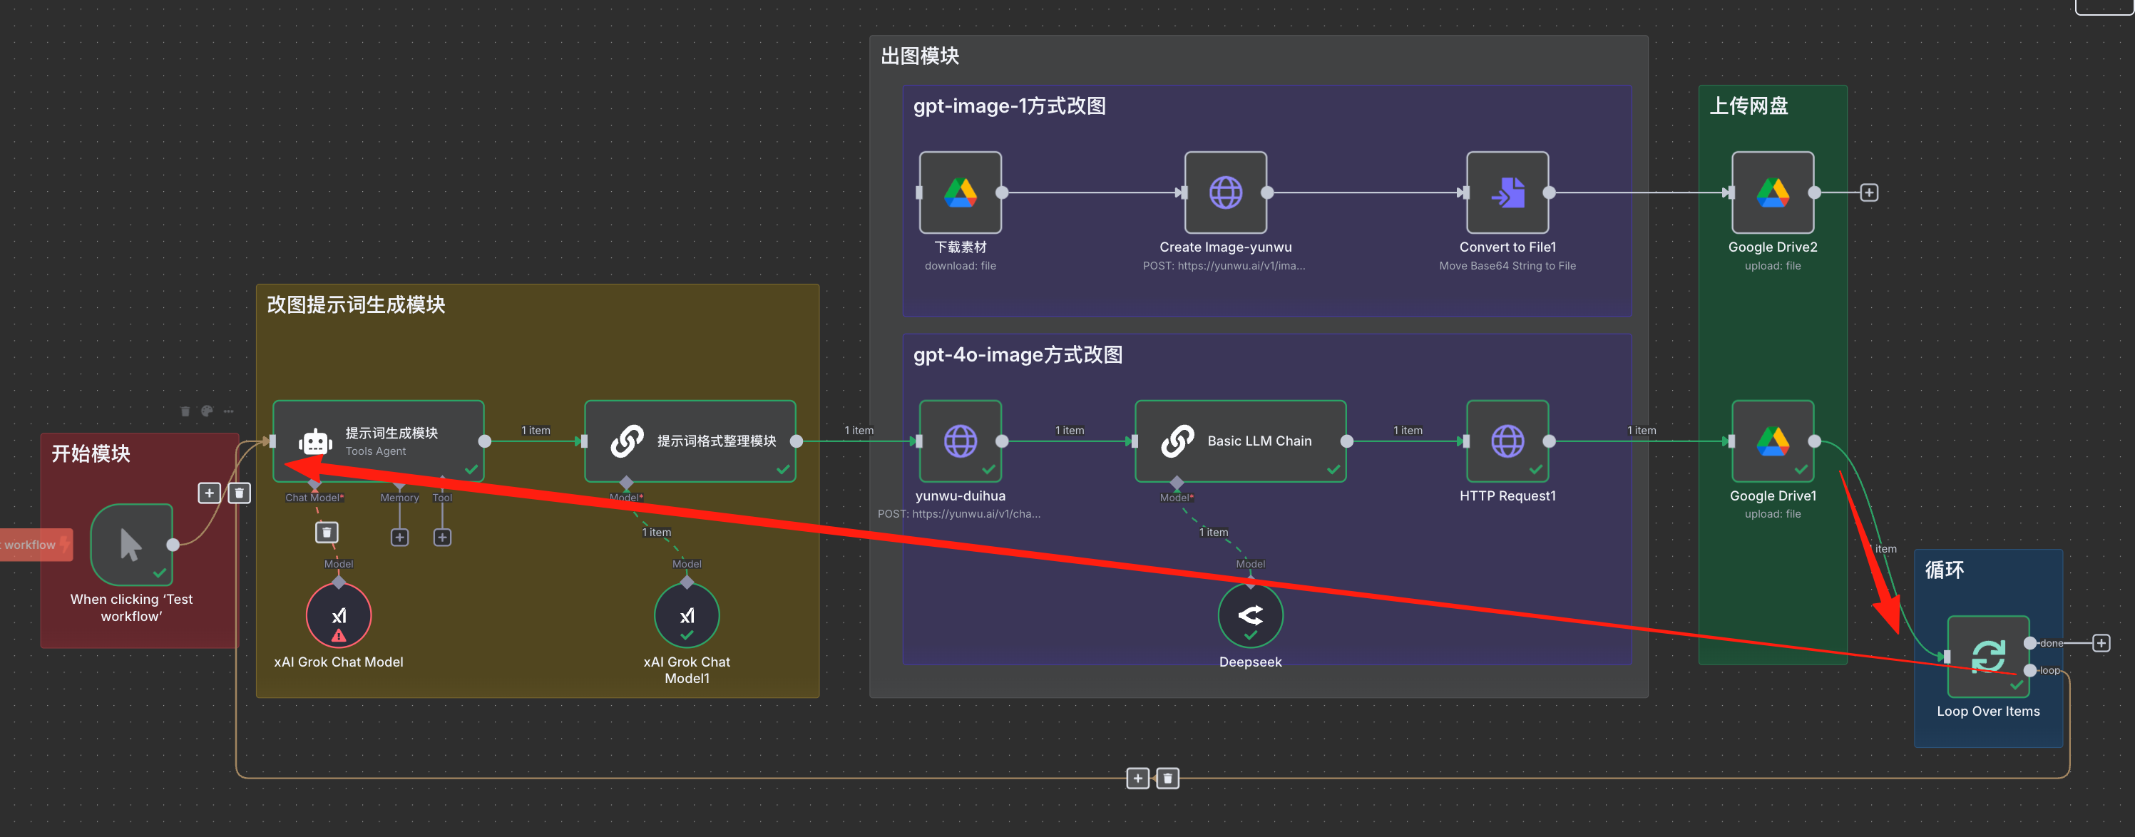Open the Deepseek model node
The width and height of the screenshot is (2135, 837).
coord(1250,615)
